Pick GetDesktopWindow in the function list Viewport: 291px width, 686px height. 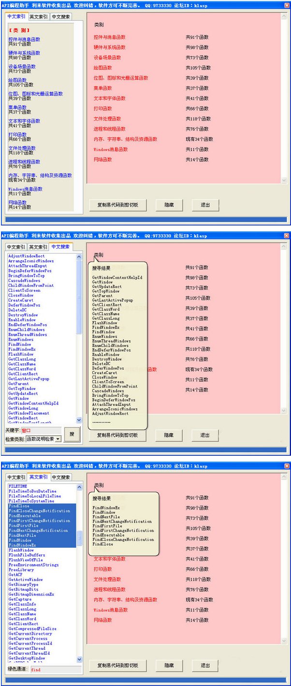(x=27, y=658)
